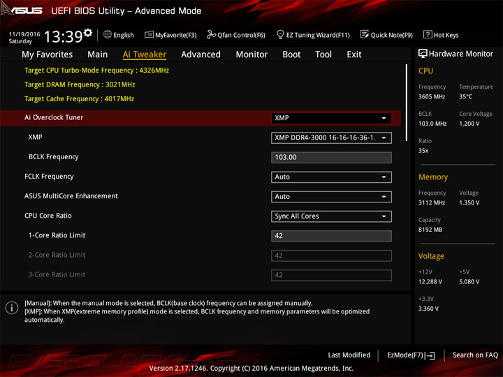This screenshot has width=503, height=377.
Task: Switch to the Boot tab
Action: (291, 54)
